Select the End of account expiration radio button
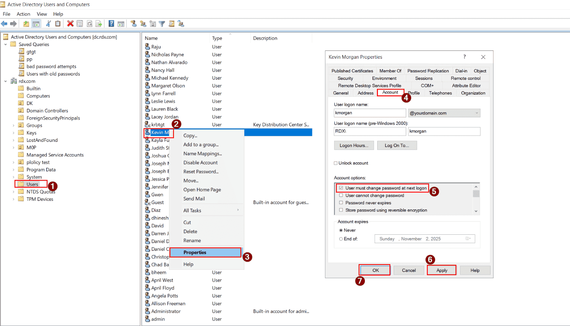Image resolution: width=570 pixels, height=326 pixels. [341, 239]
